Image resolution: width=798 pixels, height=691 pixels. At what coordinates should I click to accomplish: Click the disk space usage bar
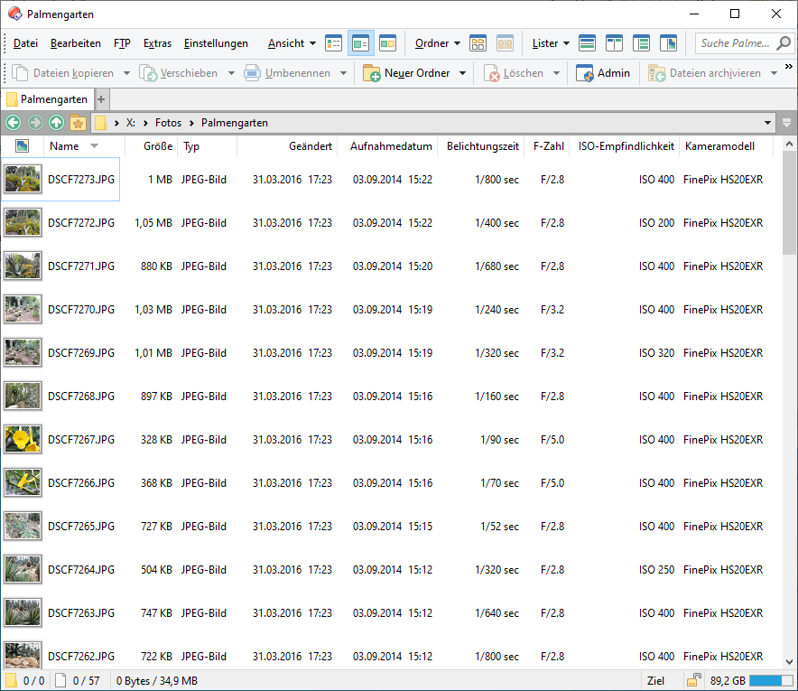(771, 680)
